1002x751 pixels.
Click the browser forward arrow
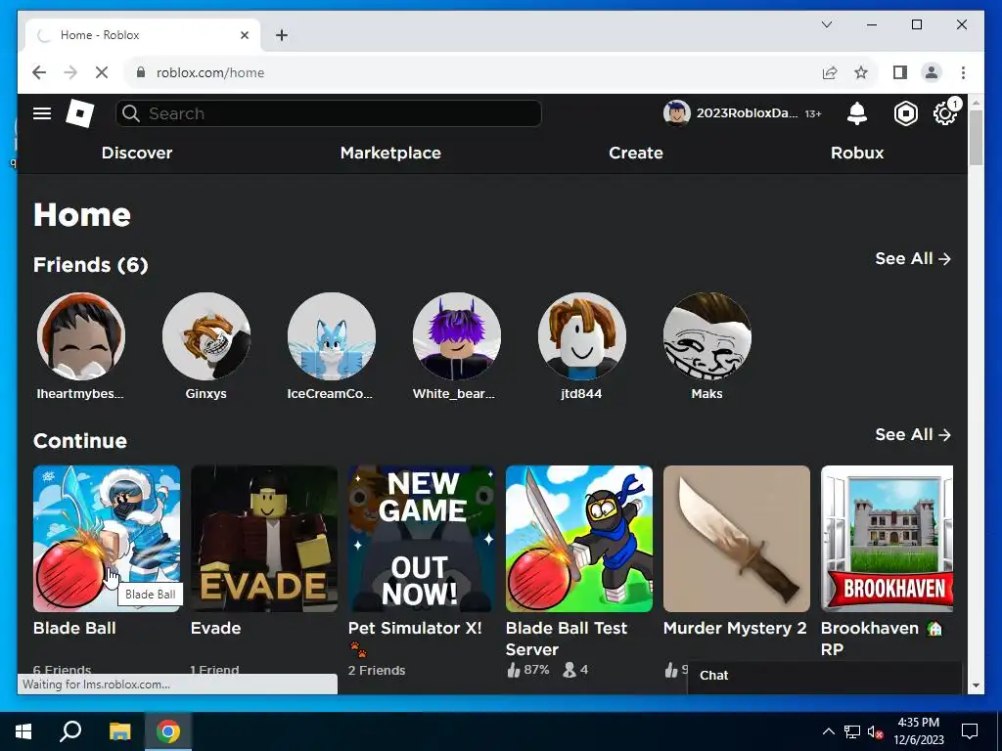click(x=70, y=72)
